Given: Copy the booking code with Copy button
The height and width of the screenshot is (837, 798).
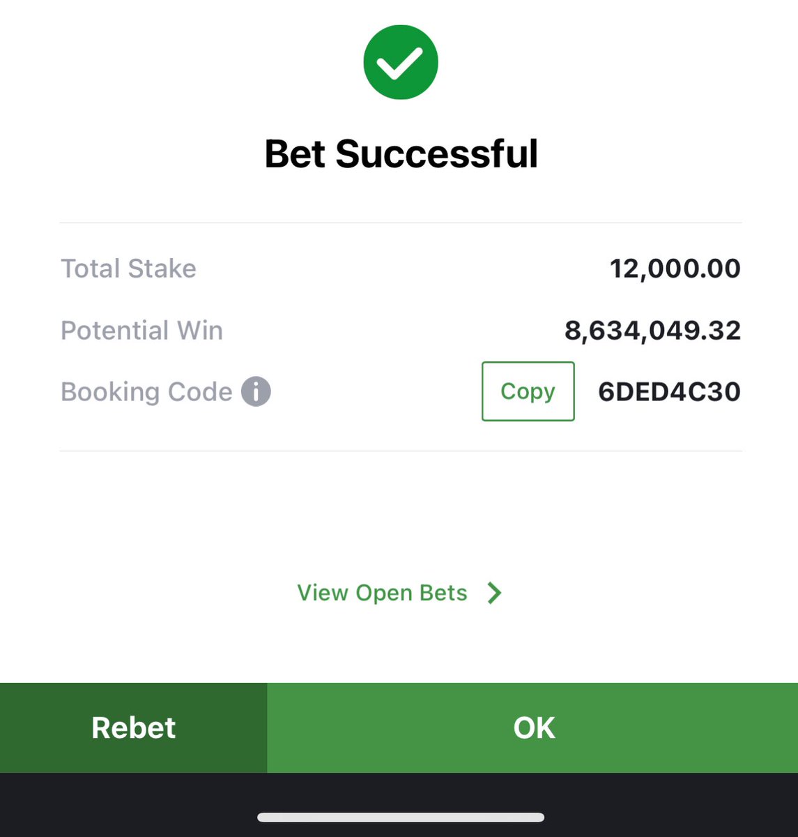Looking at the screenshot, I should [x=528, y=391].
